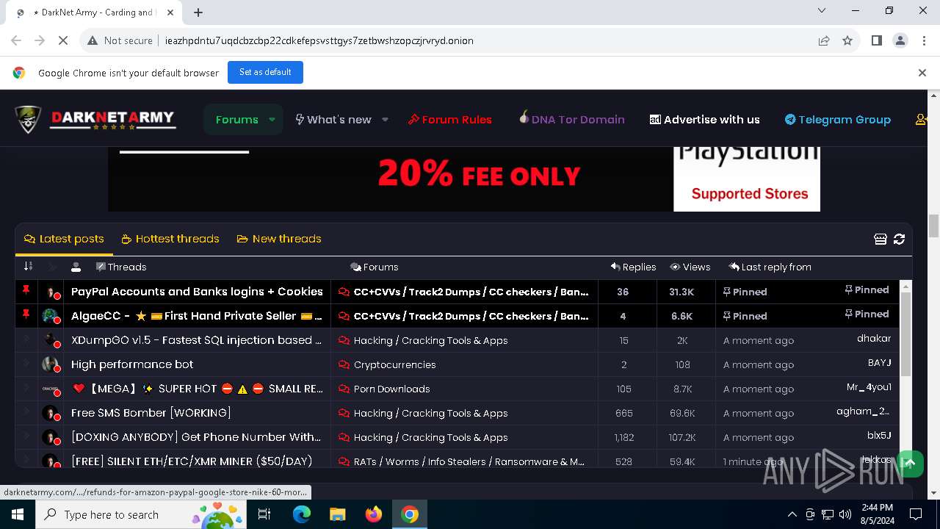The image size is (940, 529).
Task: Open the RATs / Worms / Info Stealers forum
Action: click(x=469, y=461)
